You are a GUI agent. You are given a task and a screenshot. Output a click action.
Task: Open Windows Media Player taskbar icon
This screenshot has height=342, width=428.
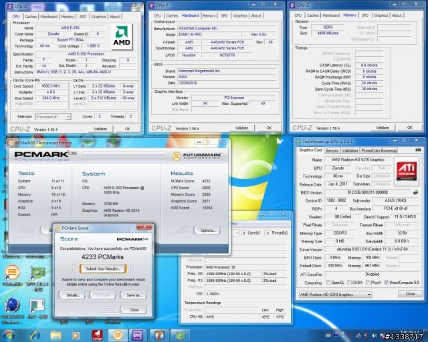point(76,335)
